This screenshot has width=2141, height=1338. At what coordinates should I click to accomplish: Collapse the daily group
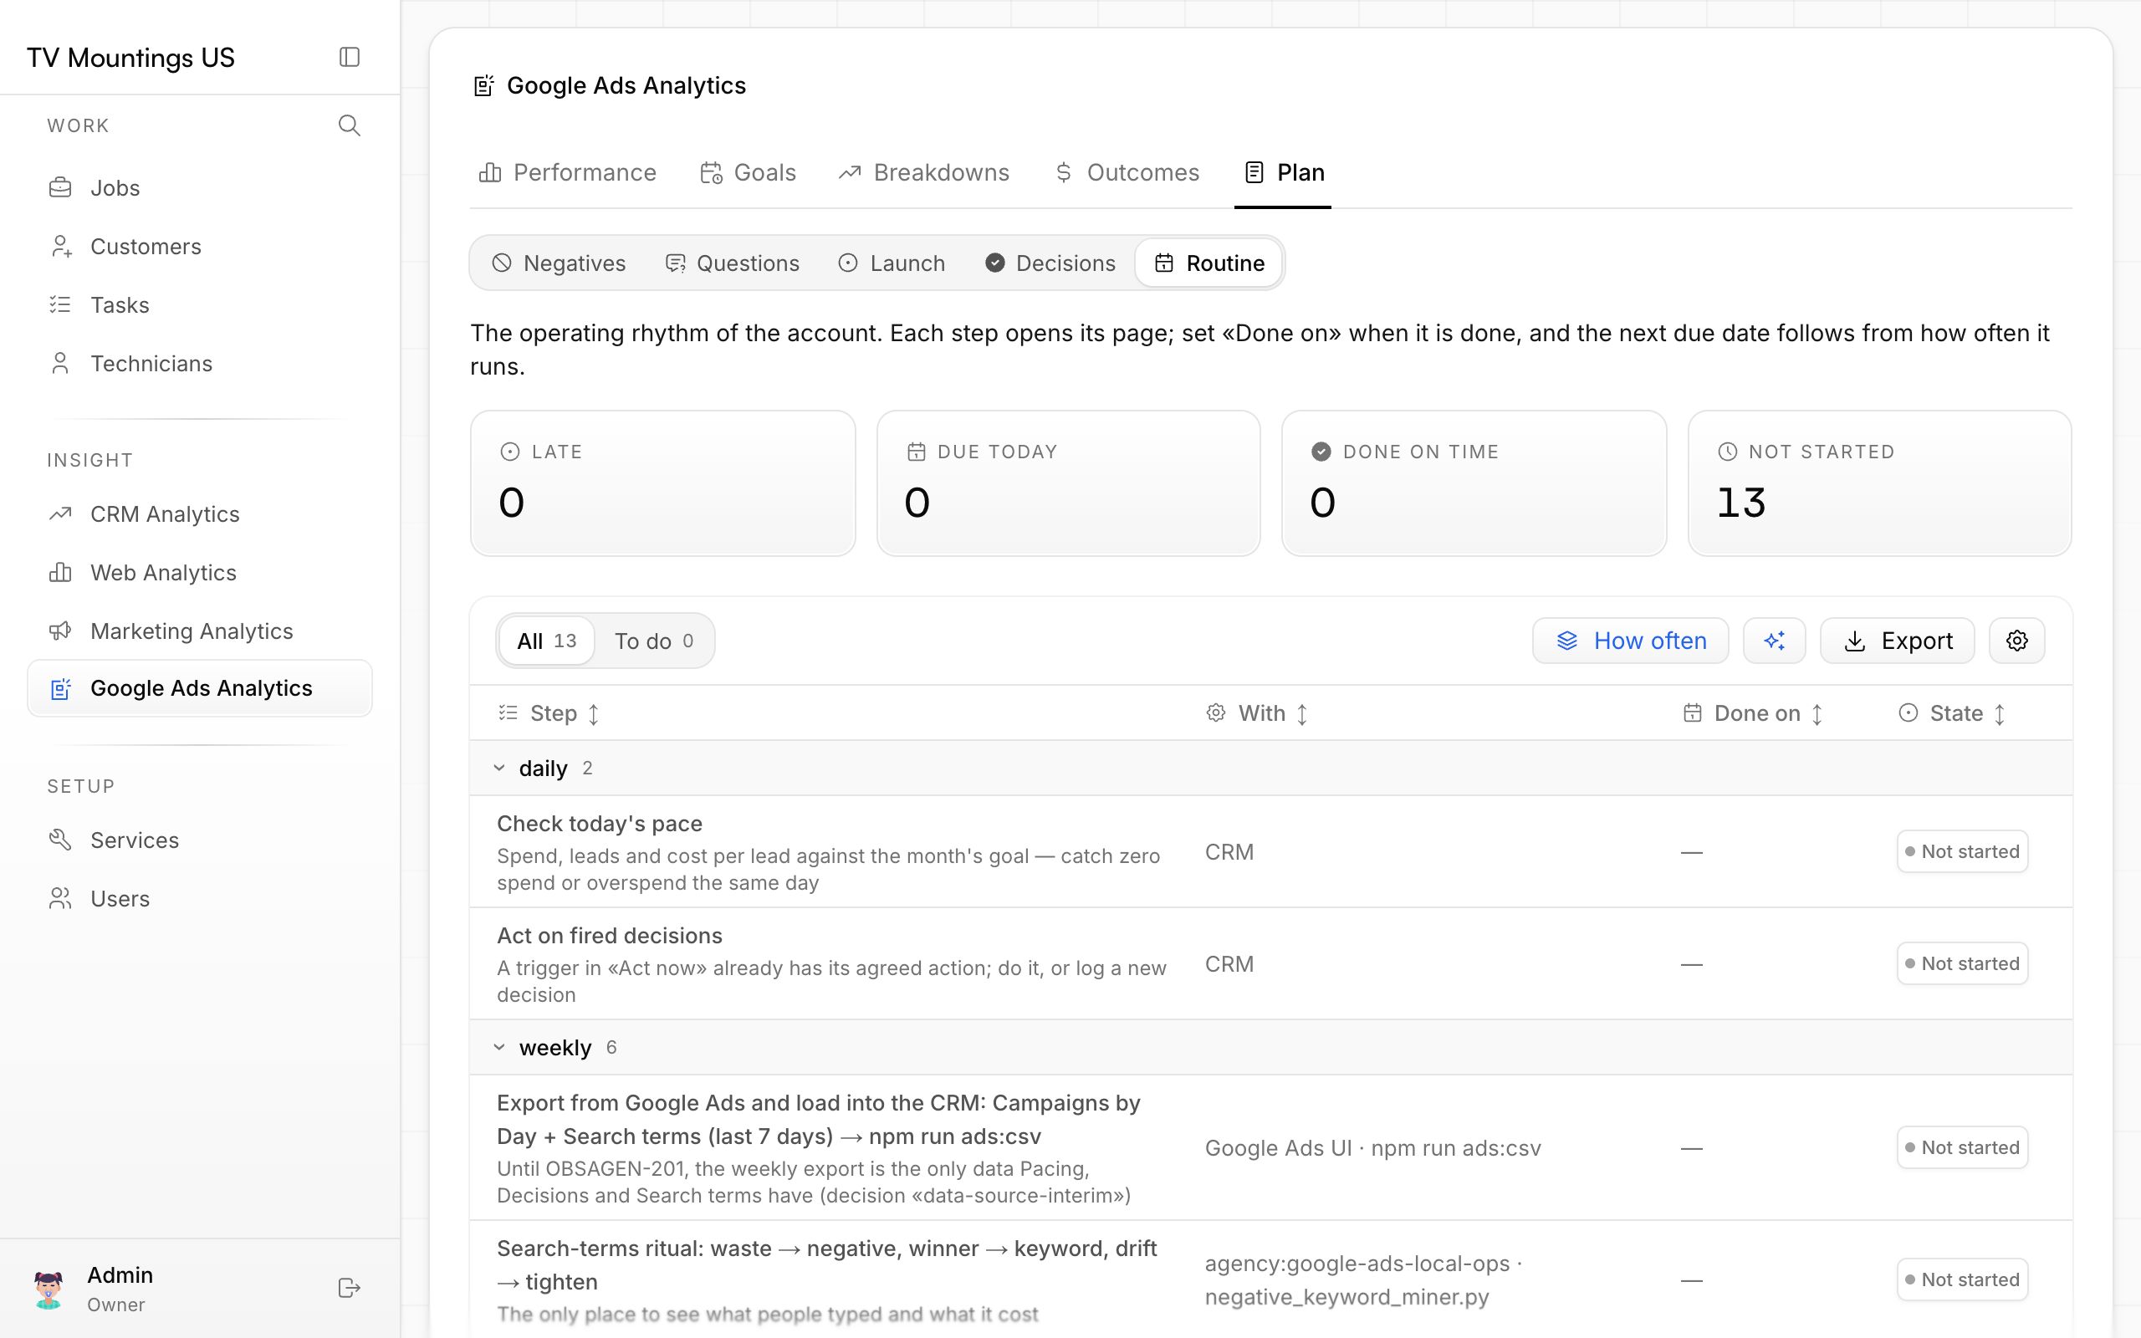pyautogui.click(x=499, y=769)
